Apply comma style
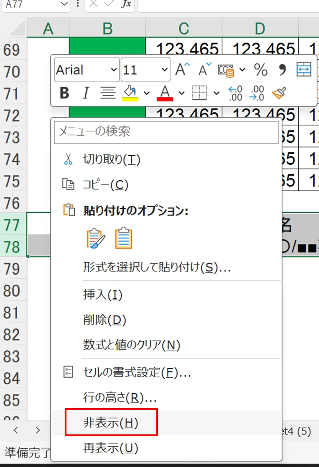This screenshot has width=319, height=467. (282, 70)
